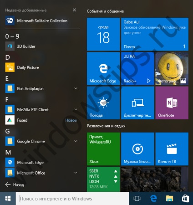Viewport: 193px width, 205px height.
Task: Click the letter G section header
Action: (x=8, y=131)
